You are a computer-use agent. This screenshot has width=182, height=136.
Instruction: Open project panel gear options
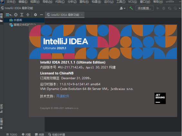point(35,15)
